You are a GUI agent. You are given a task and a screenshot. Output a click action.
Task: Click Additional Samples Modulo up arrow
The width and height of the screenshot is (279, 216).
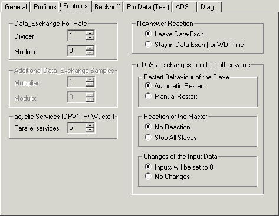click(90, 95)
